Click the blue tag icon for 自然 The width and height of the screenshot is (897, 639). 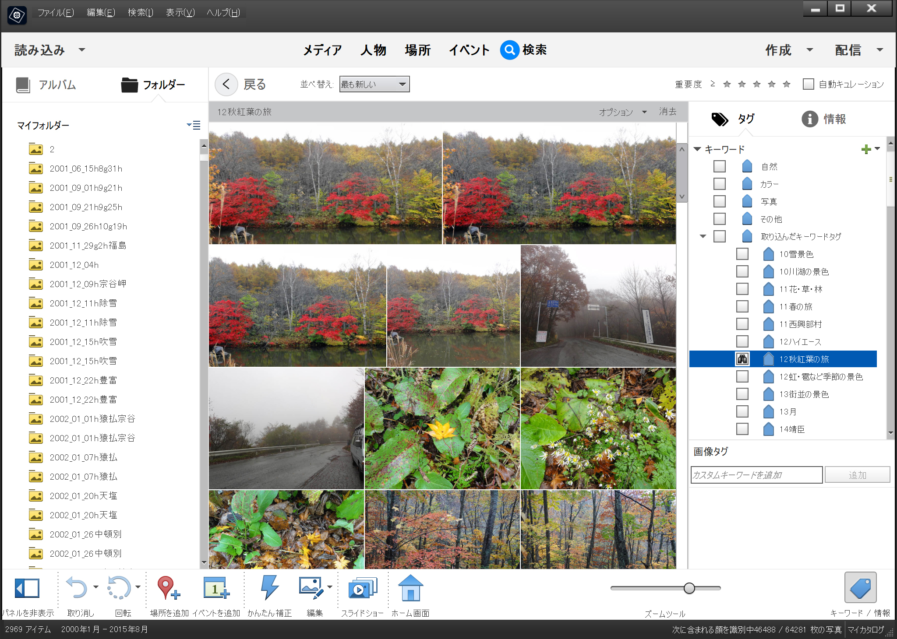(x=747, y=166)
